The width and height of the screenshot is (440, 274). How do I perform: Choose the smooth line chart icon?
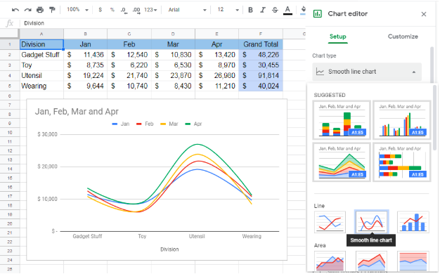372,221
